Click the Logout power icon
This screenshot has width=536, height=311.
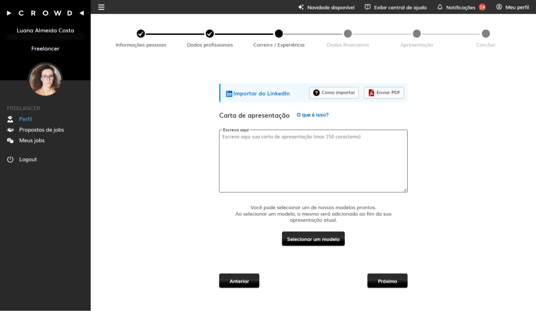tap(9, 159)
